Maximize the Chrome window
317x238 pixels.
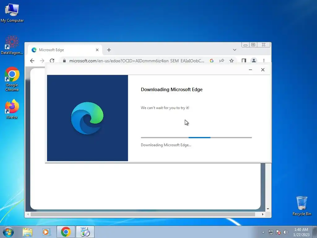click(x=253, y=45)
